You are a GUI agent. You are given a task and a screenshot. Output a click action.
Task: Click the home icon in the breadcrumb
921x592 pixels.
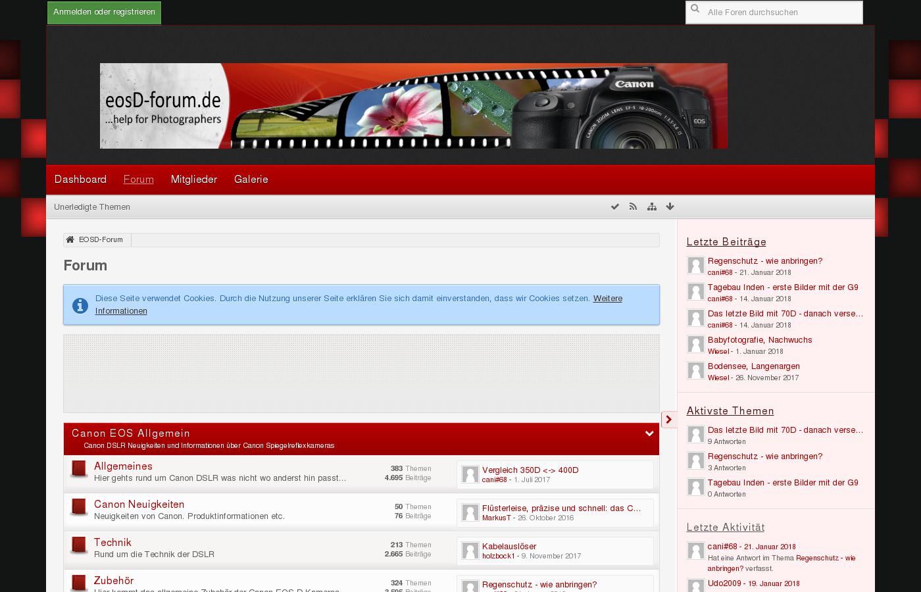coord(70,240)
